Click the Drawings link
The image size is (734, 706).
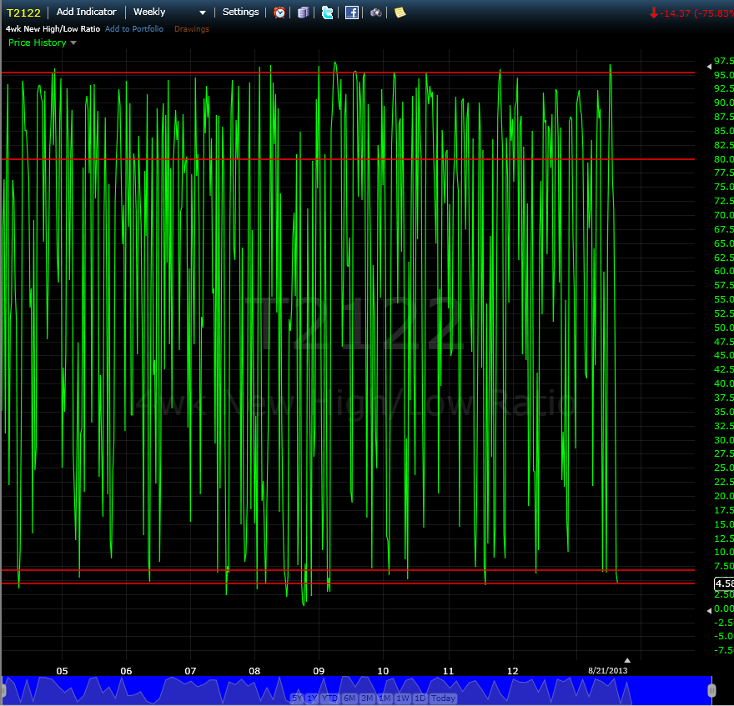(x=192, y=29)
